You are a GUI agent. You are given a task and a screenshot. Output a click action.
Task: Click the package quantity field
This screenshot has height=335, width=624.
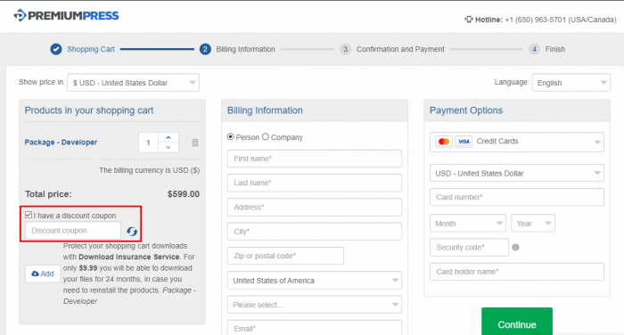tap(149, 143)
